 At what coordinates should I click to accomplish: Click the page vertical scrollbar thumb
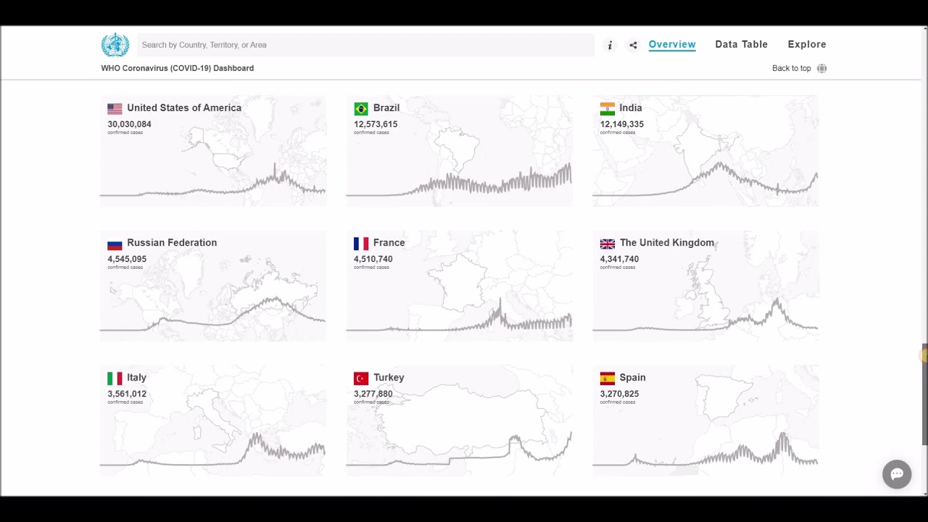(924, 394)
